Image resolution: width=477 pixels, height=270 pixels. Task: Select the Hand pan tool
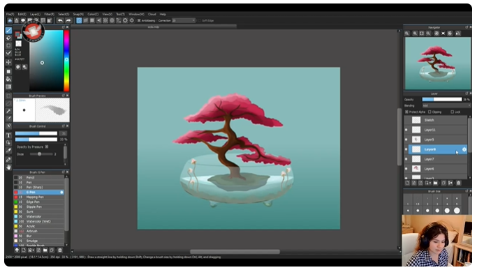pos(8,167)
